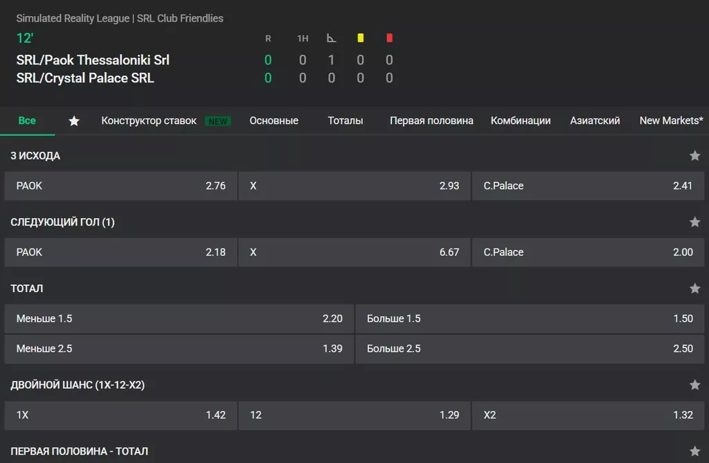Select the Азиатский tab
Image resolution: width=709 pixels, height=463 pixels.
(x=595, y=120)
